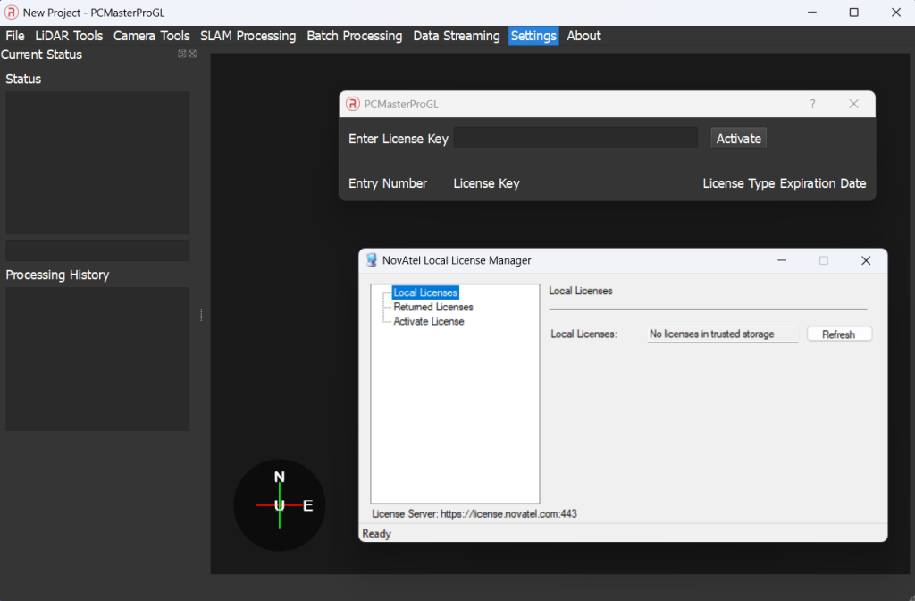Click the compass orientation widget
The image size is (915, 601).
pos(280,505)
